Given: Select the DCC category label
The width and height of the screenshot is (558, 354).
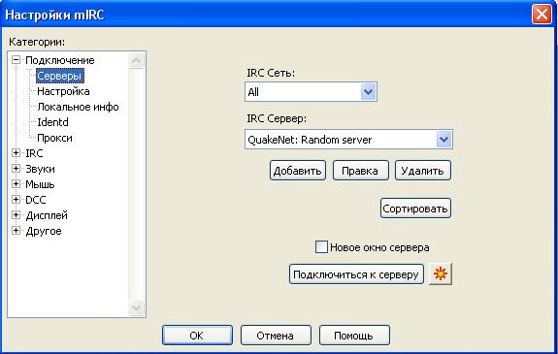Looking at the screenshot, I should [36, 200].
